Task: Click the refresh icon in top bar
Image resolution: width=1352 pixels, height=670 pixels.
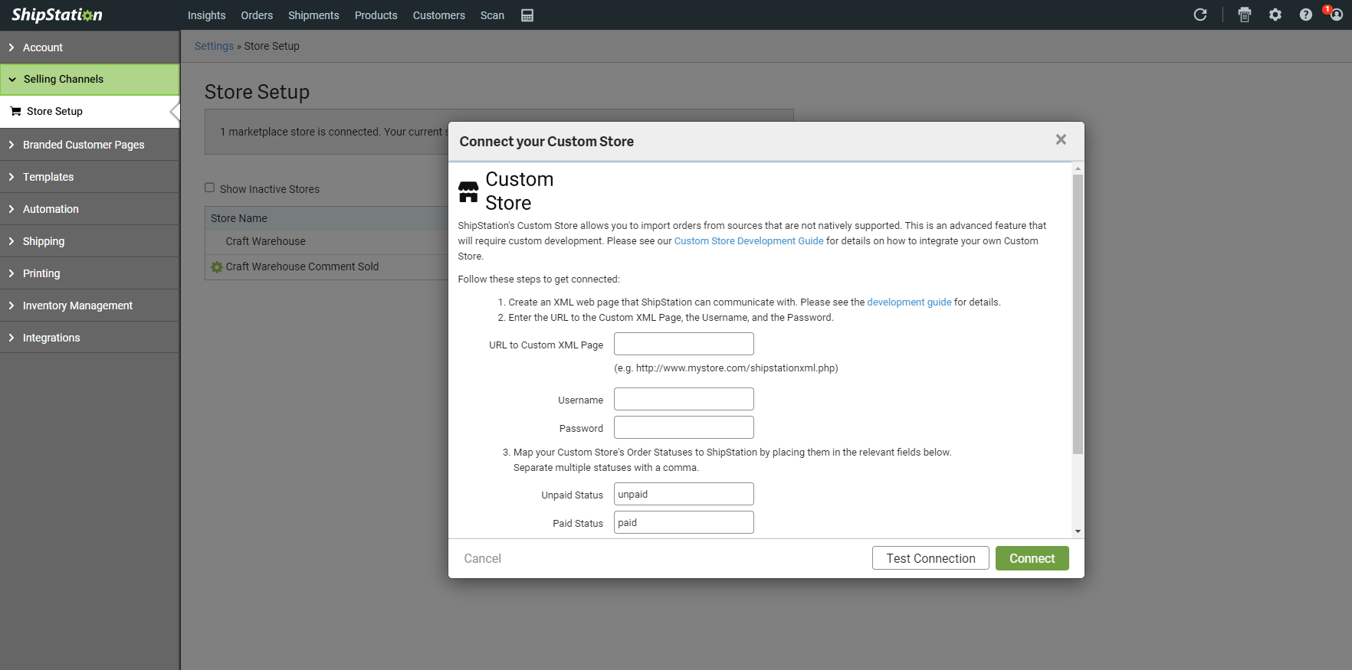Action: coord(1200,15)
